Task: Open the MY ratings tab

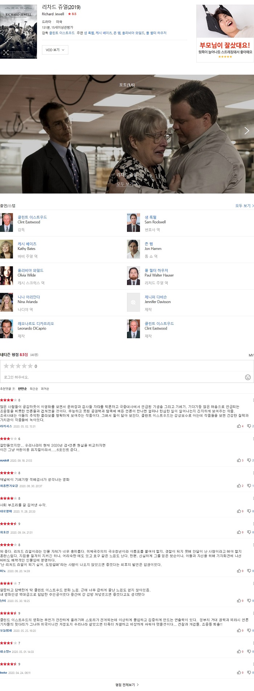Action: click(x=251, y=355)
